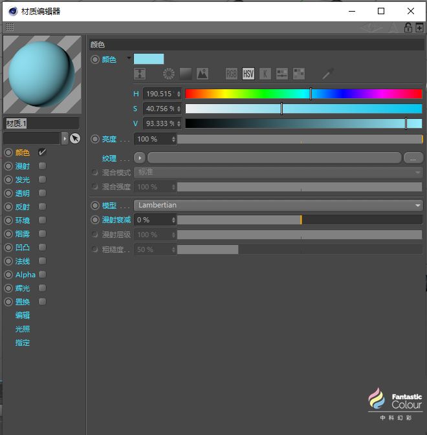The image size is (427, 435).
Task: Open the 反射 channel tab
Action: click(x=23, y=207)
